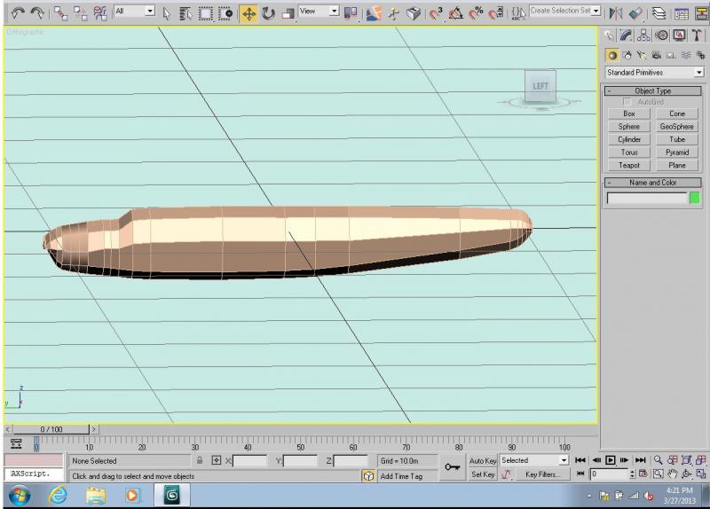Open the Mirror tool
Viewport: 710px width, 509px height.
(615, 13)
